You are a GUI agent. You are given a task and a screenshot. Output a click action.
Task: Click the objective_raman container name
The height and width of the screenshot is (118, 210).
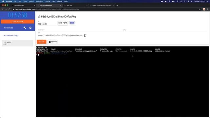pyautogui.click(x=162, y=51)
